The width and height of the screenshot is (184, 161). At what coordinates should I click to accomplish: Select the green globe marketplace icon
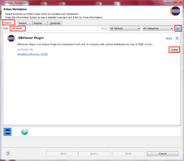pyautogui.click(x=25, y=132)
